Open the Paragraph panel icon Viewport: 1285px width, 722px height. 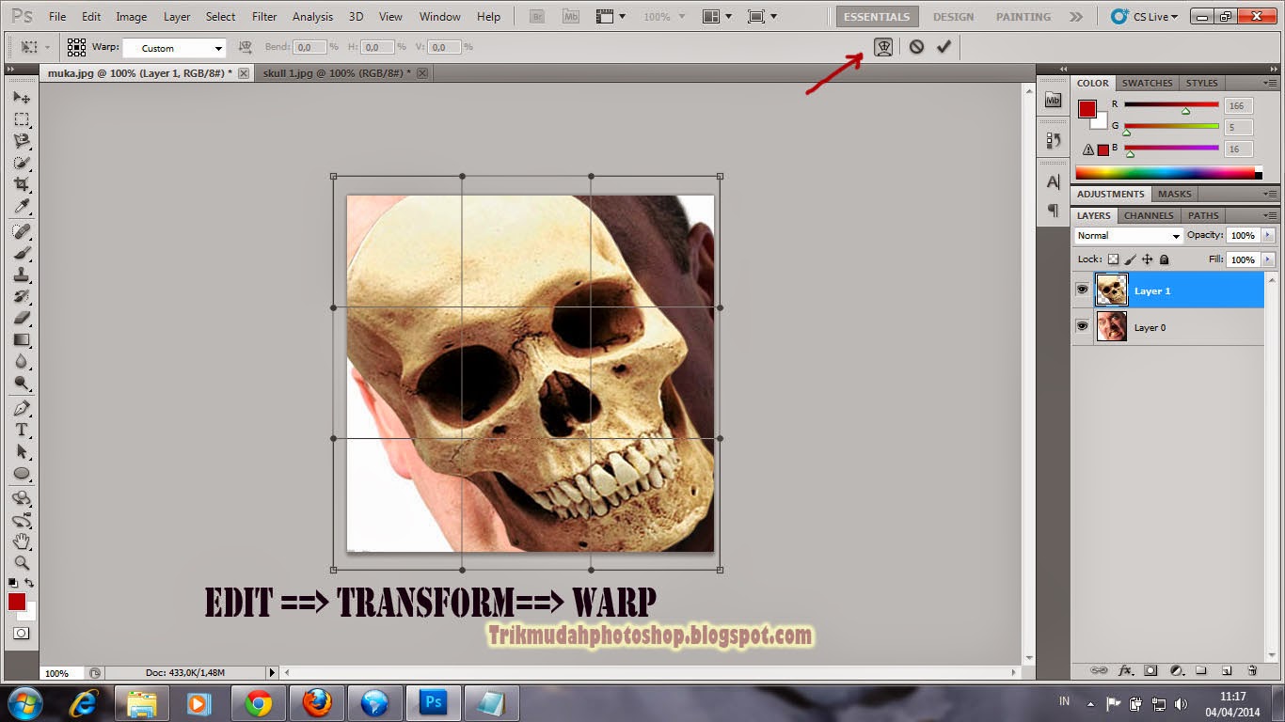1054,210
